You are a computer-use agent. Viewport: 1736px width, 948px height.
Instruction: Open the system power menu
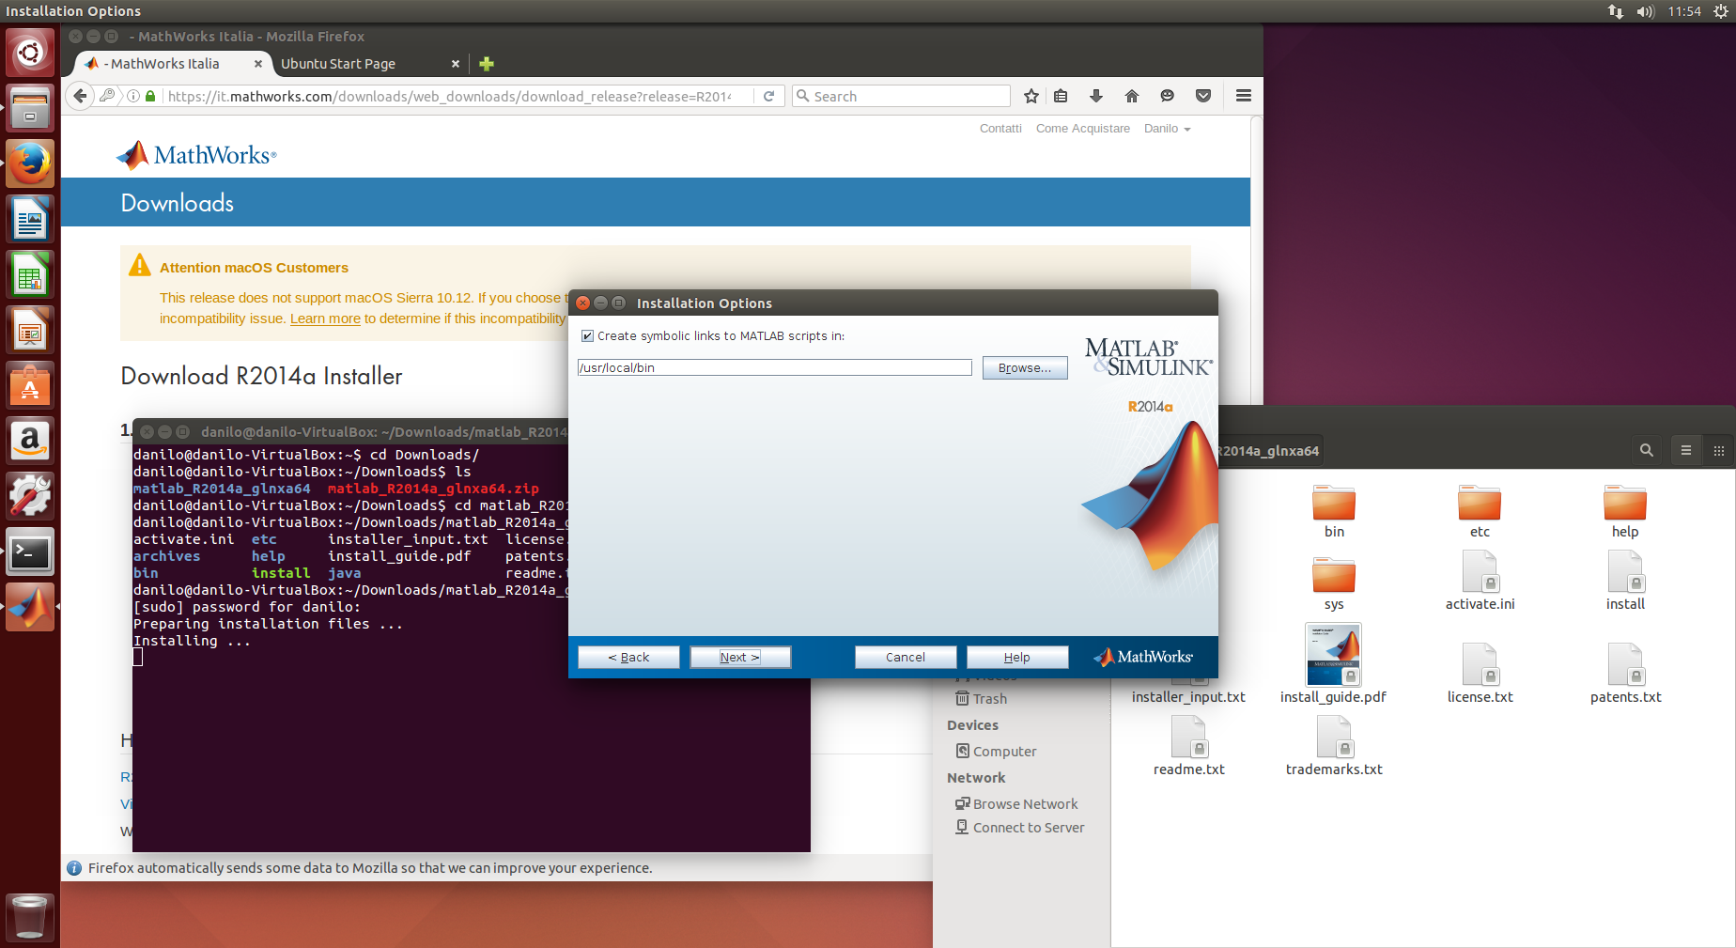(x=1720, y=11)
